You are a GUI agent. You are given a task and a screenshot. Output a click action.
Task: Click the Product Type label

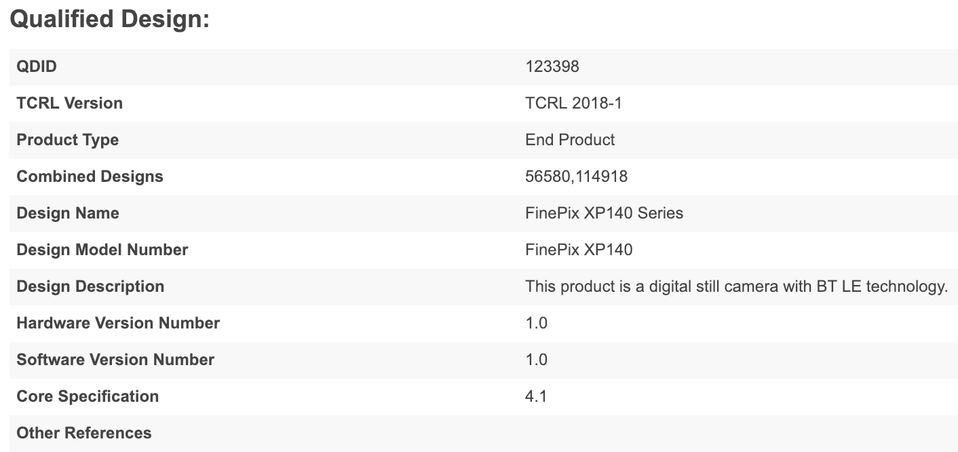(x=67, y=140)
